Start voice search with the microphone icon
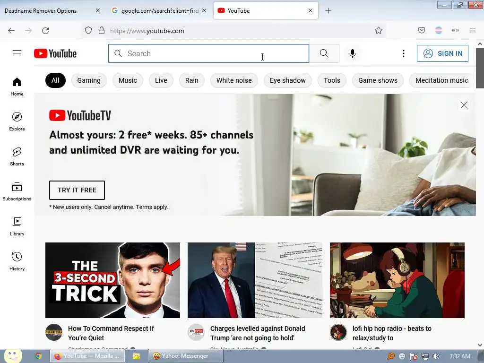This screenshot has height=363, width=484. 353,53
